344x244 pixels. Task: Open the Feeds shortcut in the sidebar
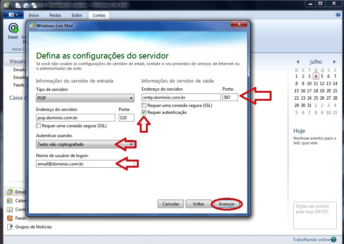point(10,218)
